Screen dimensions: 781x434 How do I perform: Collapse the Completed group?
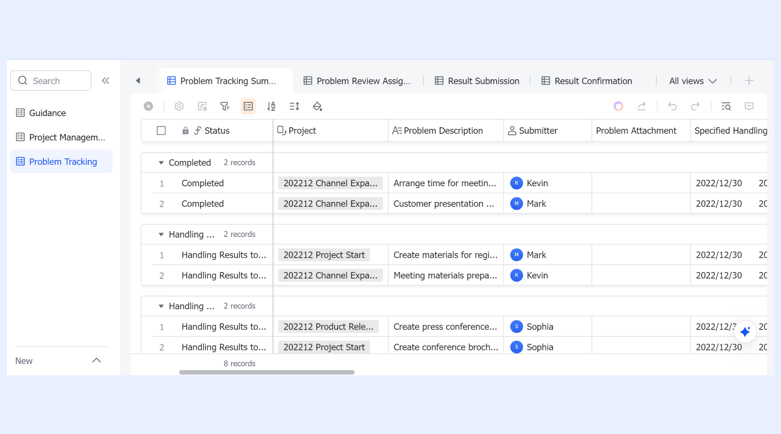pyautogui.click(x=161, y=163)
